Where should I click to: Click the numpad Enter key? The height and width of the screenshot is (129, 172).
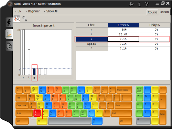(x=163, y=117)
